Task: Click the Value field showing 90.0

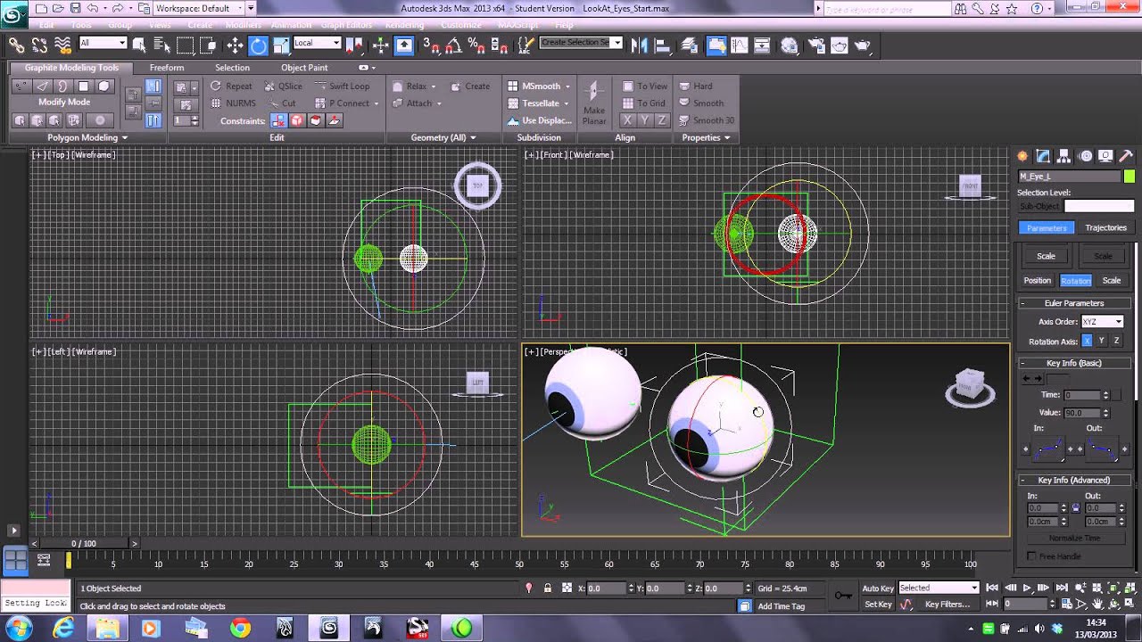Action: click(1081, 413)
